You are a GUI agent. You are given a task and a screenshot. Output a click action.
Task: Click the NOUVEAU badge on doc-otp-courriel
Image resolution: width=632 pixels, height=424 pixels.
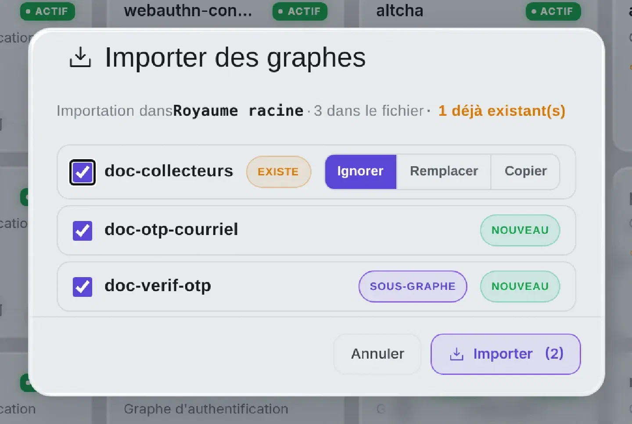coord(520,230)
